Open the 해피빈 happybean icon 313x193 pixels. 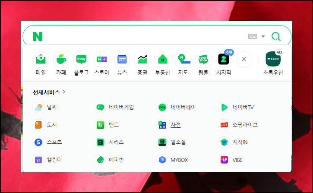click(100, 160)
